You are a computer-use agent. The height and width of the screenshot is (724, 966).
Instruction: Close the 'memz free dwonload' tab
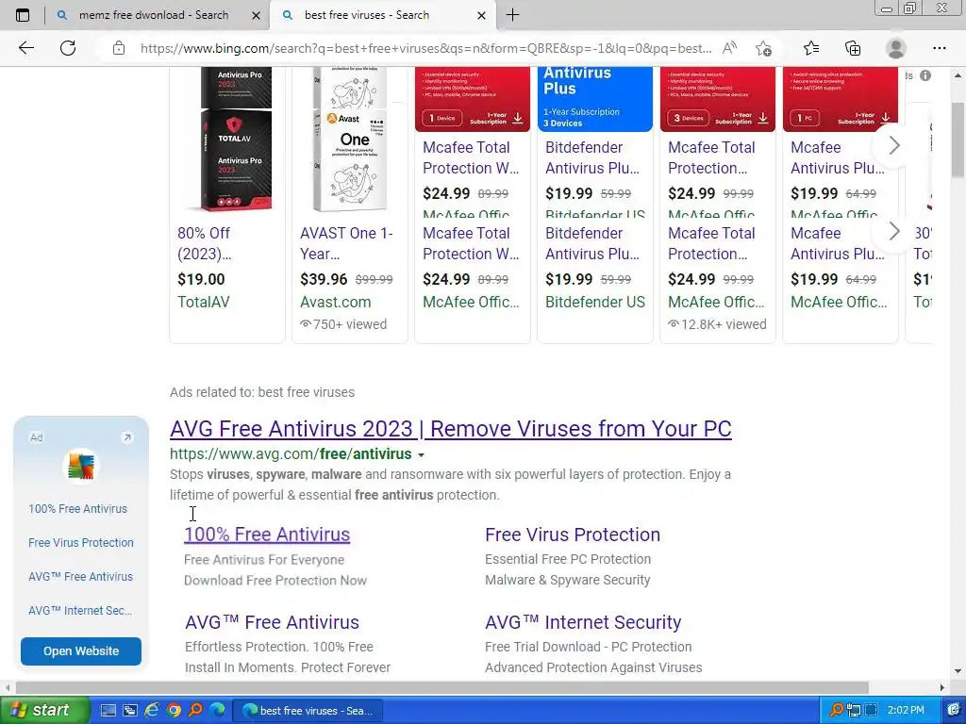pos(256,15)
